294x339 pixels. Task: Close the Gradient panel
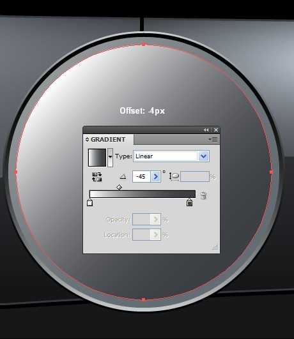pos(216,130)
